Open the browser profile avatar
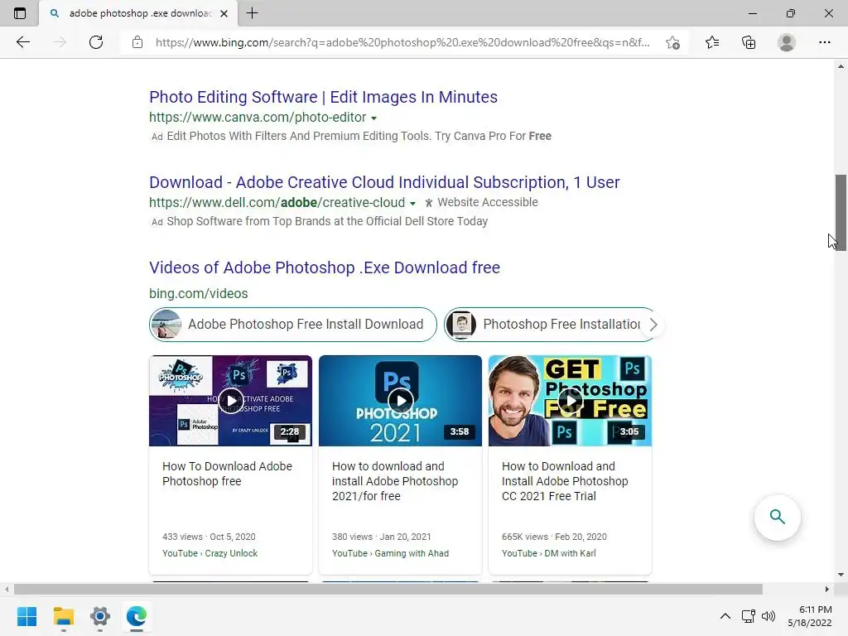The image size is (848, 636). 787,42
